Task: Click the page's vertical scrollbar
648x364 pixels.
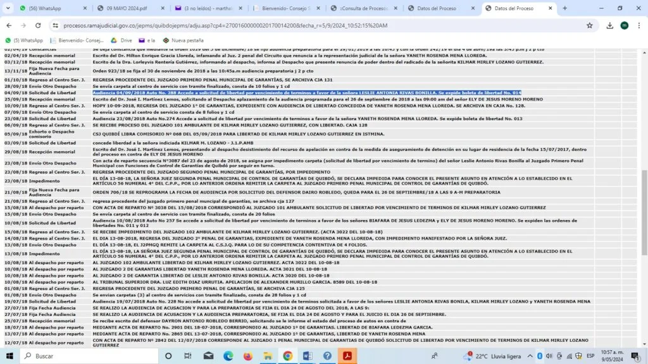Action: point(644,202)
